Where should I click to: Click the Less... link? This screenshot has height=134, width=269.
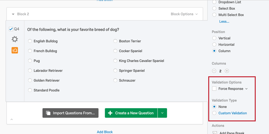click(224, 21)
